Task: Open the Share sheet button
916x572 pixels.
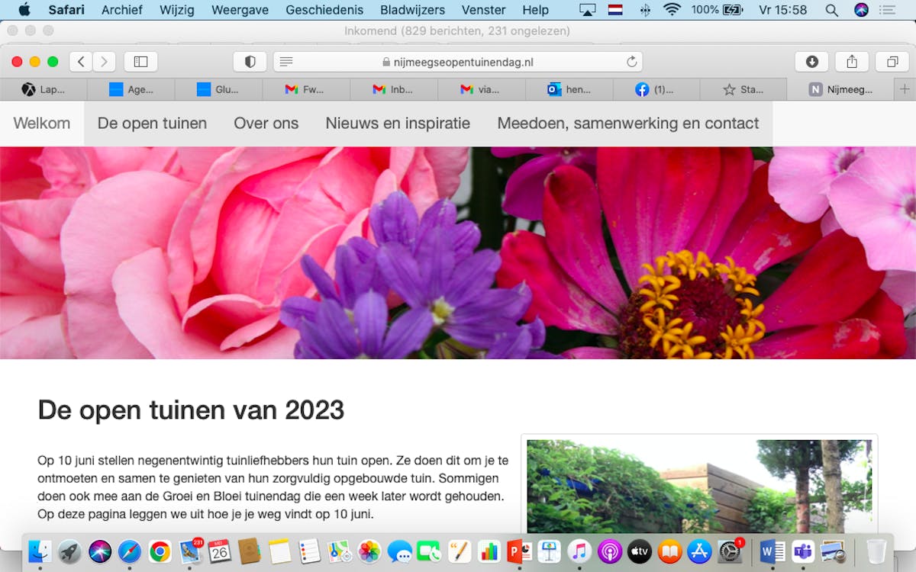Action: pos(852,62)
